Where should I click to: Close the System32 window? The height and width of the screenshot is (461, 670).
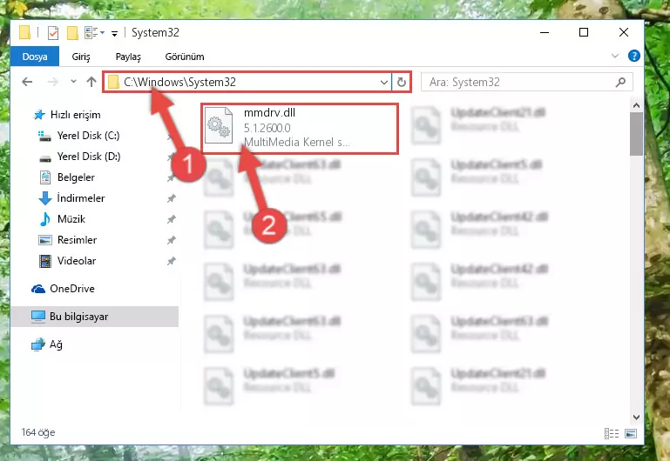(x=624, y=32)
